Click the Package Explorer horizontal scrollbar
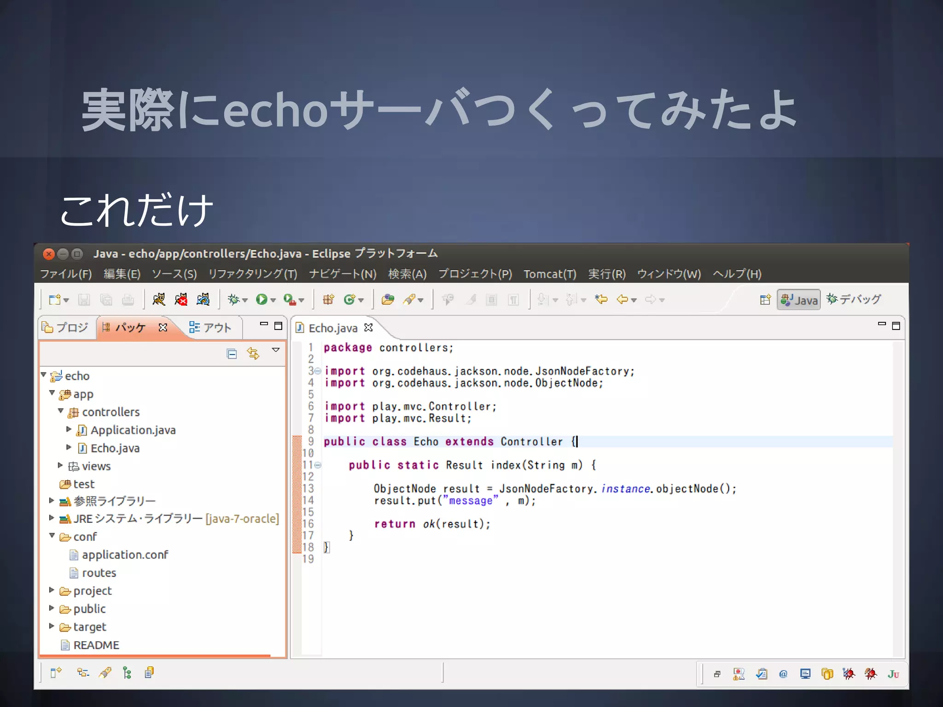Image resolution: width=943 pixels, height=707 pixels. (156, 655)
